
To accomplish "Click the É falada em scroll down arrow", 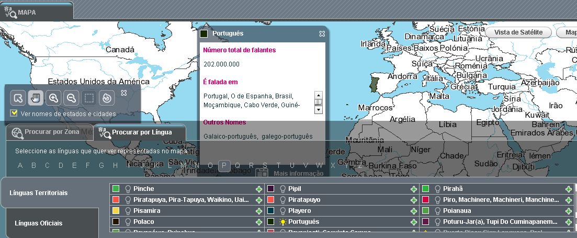I will pos(319,110).
